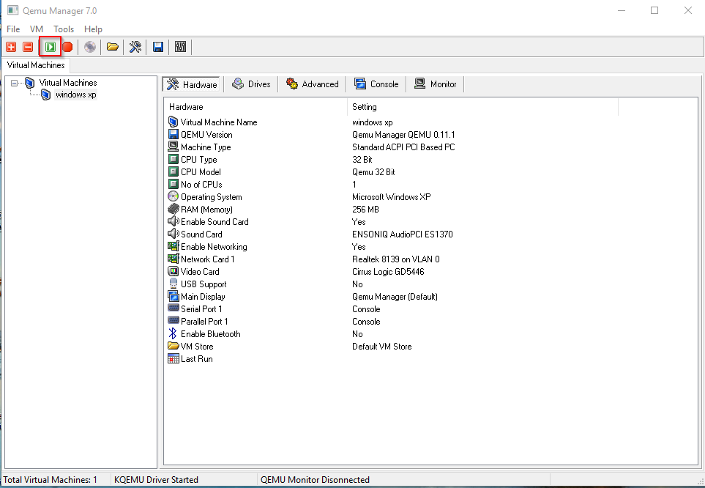Stop the VM with red stop button
This screenshot has width=705, height=488.
coord(67,47)
